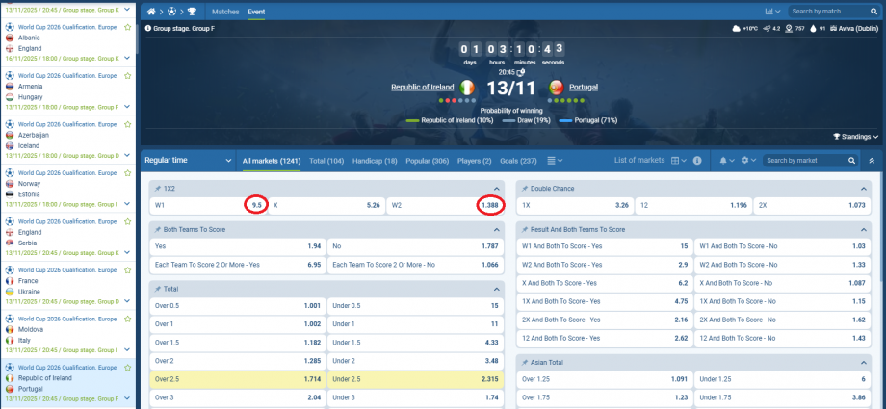Select W2 And Both To Score Yes 2.9
This screenshot has height=409, width=886.
pos(605,265)
